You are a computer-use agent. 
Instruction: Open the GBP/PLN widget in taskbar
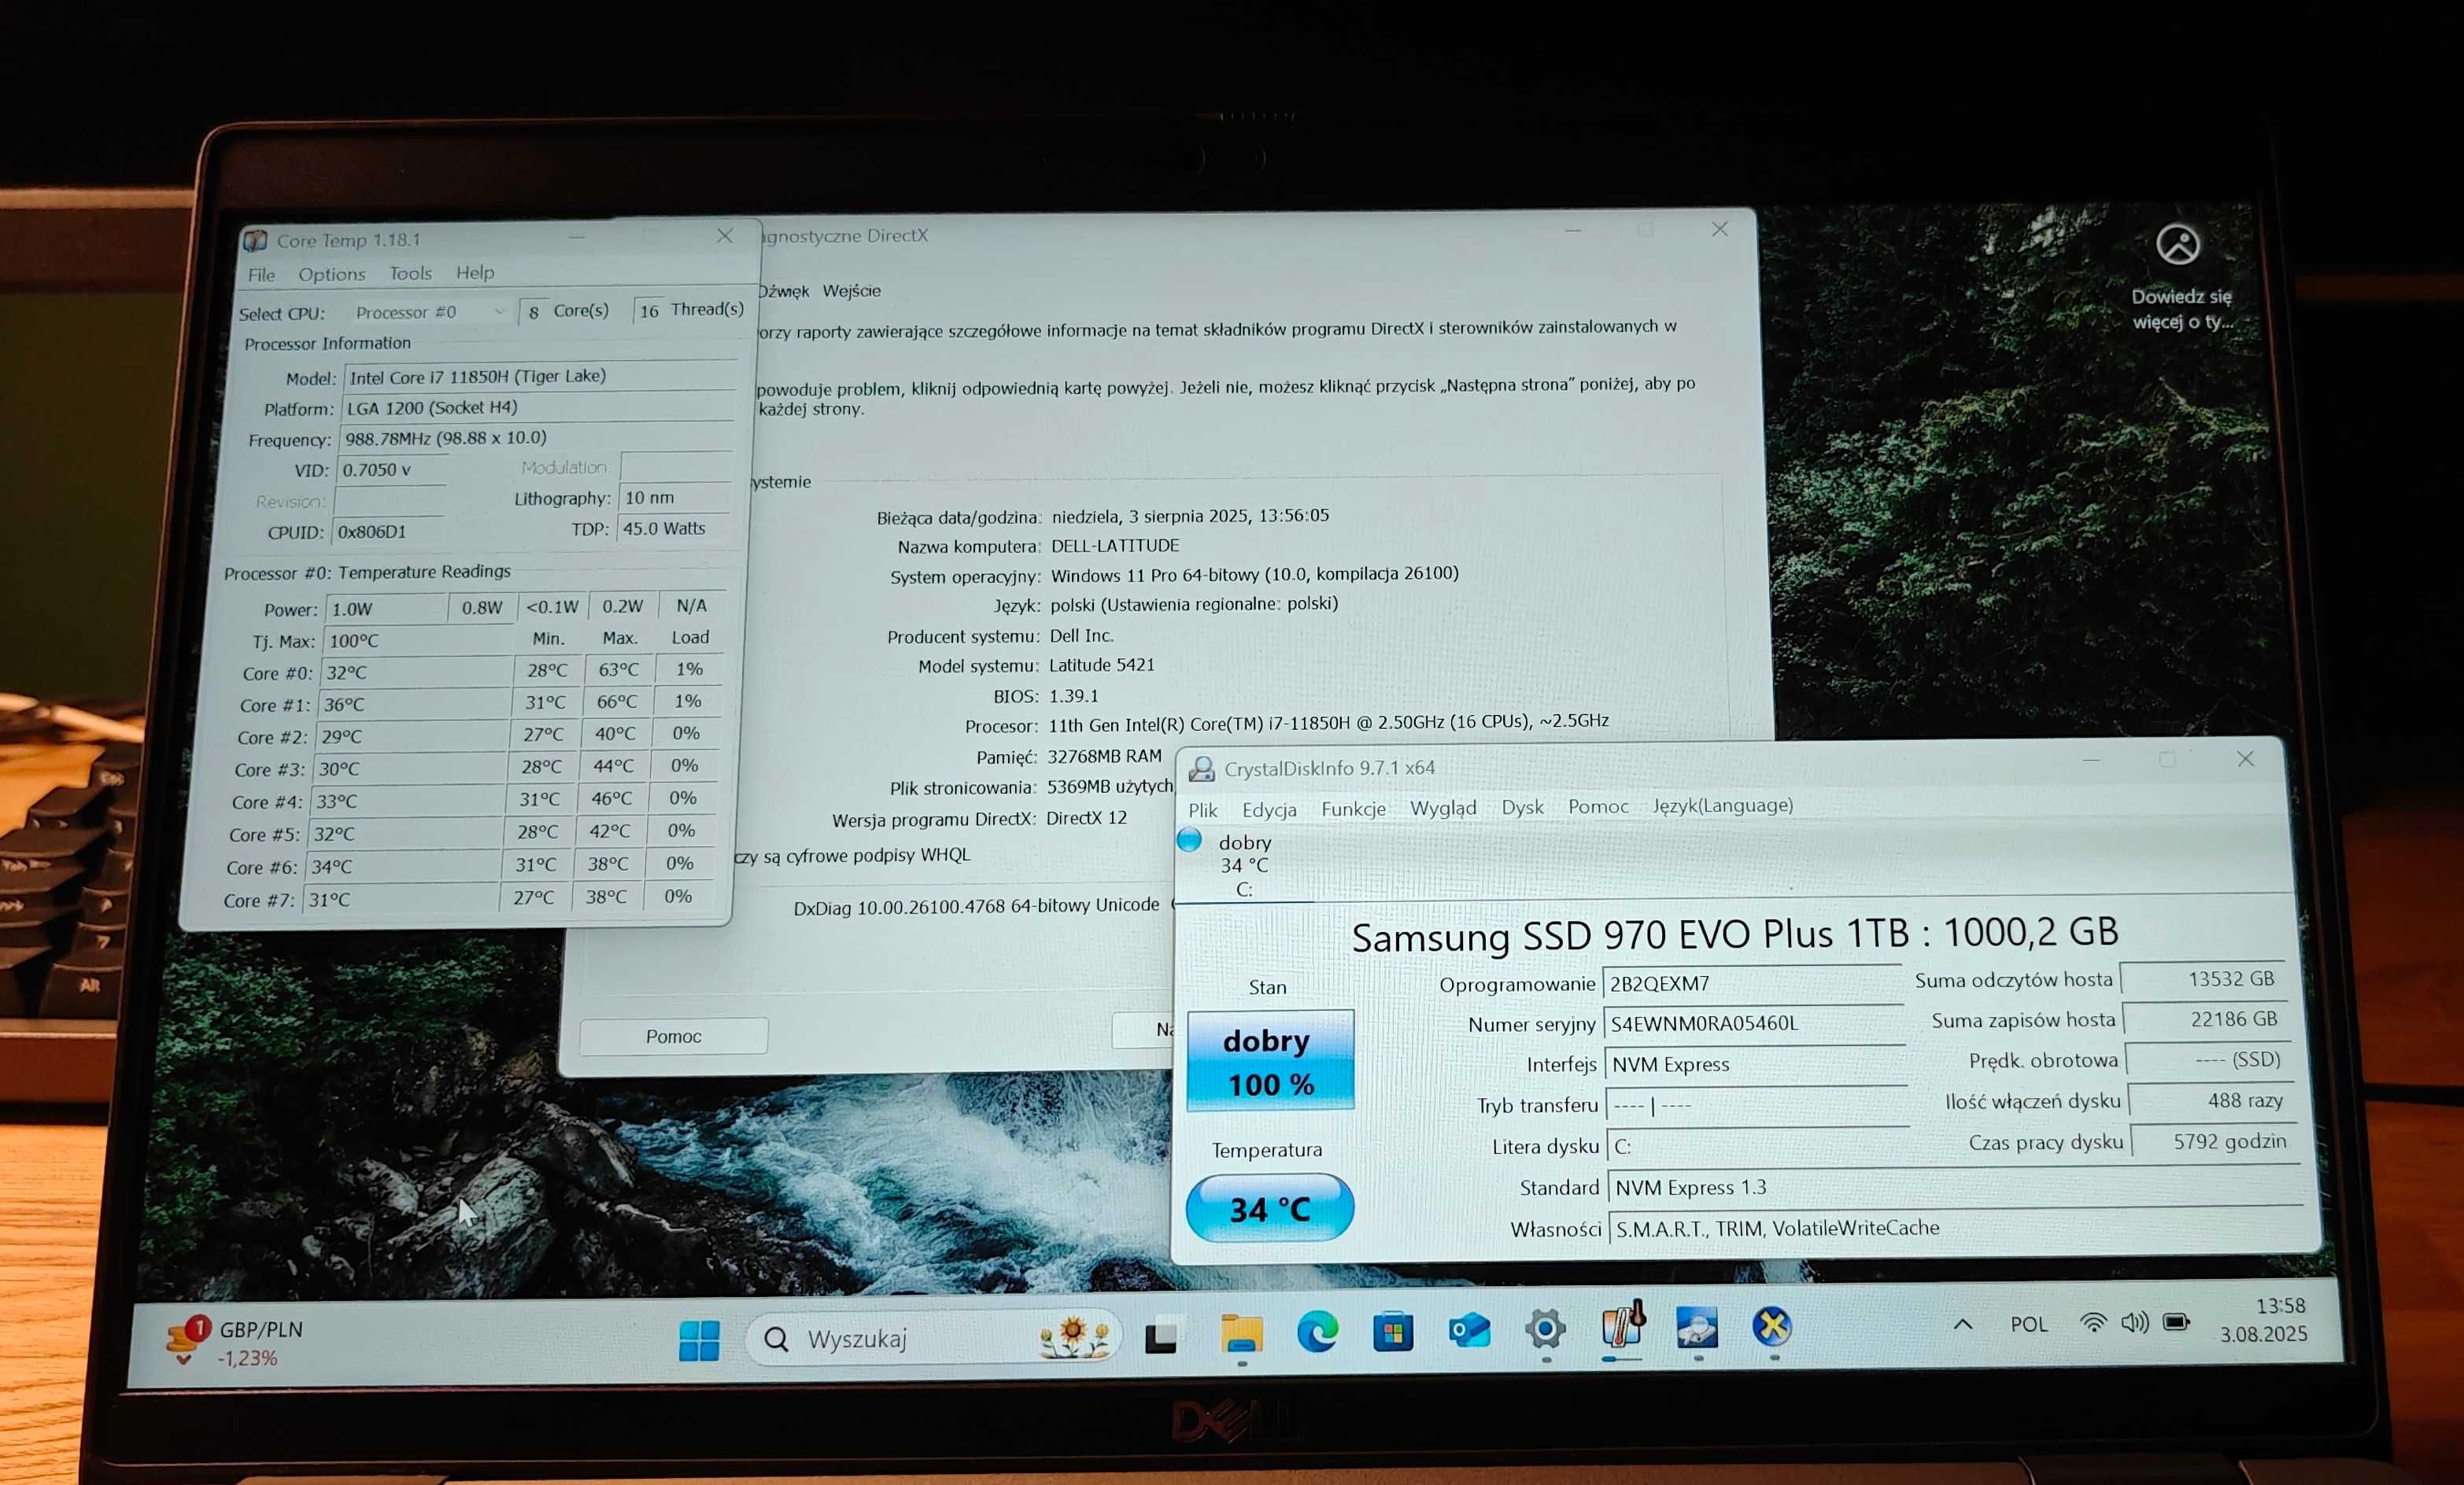[x=237, y=1343]
